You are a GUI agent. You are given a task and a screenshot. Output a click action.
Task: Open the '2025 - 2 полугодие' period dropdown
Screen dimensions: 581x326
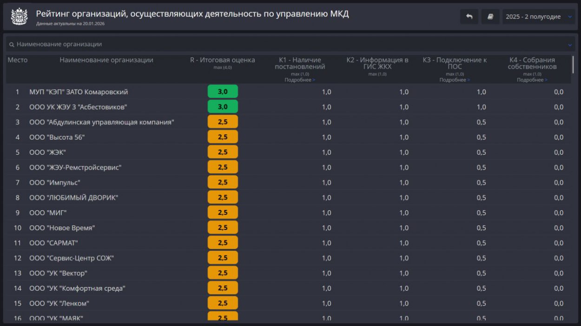click(538, 17)
